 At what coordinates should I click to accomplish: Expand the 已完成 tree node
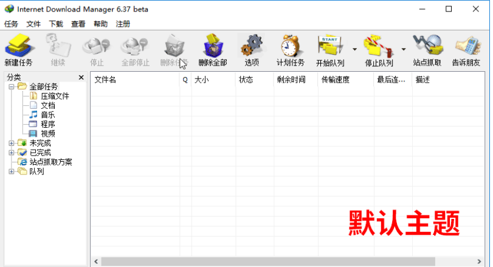pos(12,153)
